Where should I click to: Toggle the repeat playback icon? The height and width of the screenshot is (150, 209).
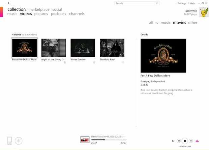point(173,141)
